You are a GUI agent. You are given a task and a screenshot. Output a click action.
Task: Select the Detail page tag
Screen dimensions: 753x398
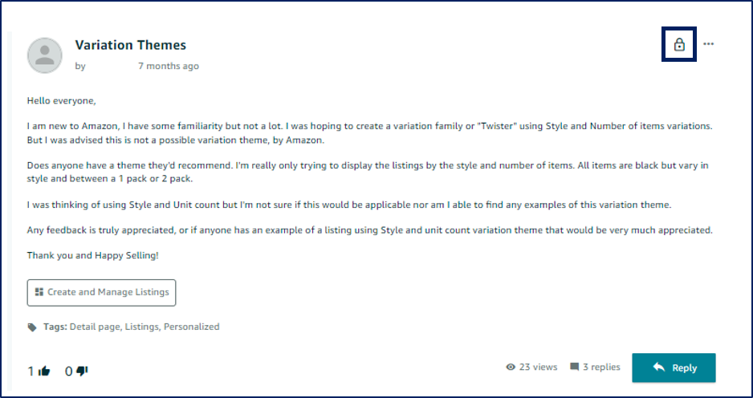coord(95,327)
